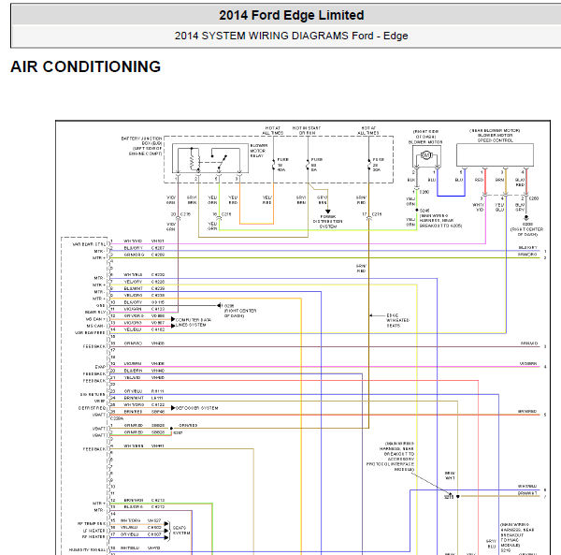561x555 pixels.
Task: Click the GND pin label
Action: pyautogui.click(x=101, y=305)
